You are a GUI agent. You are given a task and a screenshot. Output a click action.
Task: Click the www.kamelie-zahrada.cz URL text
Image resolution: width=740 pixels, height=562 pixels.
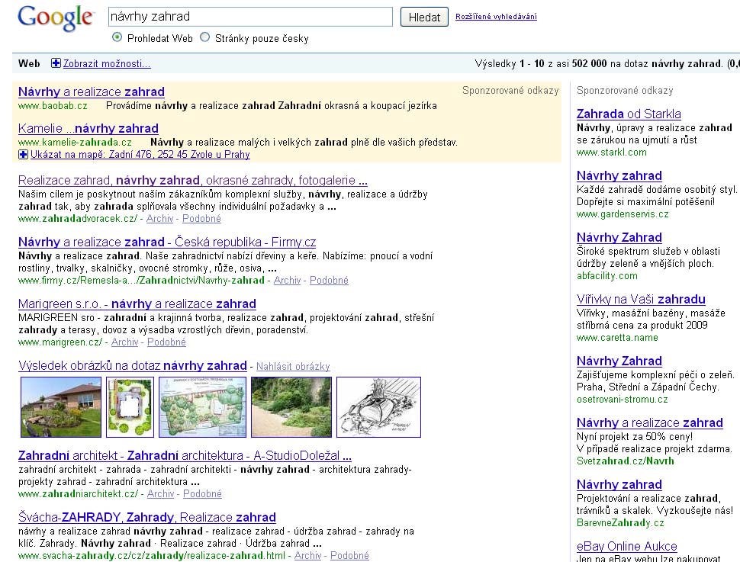pos(75,142)
